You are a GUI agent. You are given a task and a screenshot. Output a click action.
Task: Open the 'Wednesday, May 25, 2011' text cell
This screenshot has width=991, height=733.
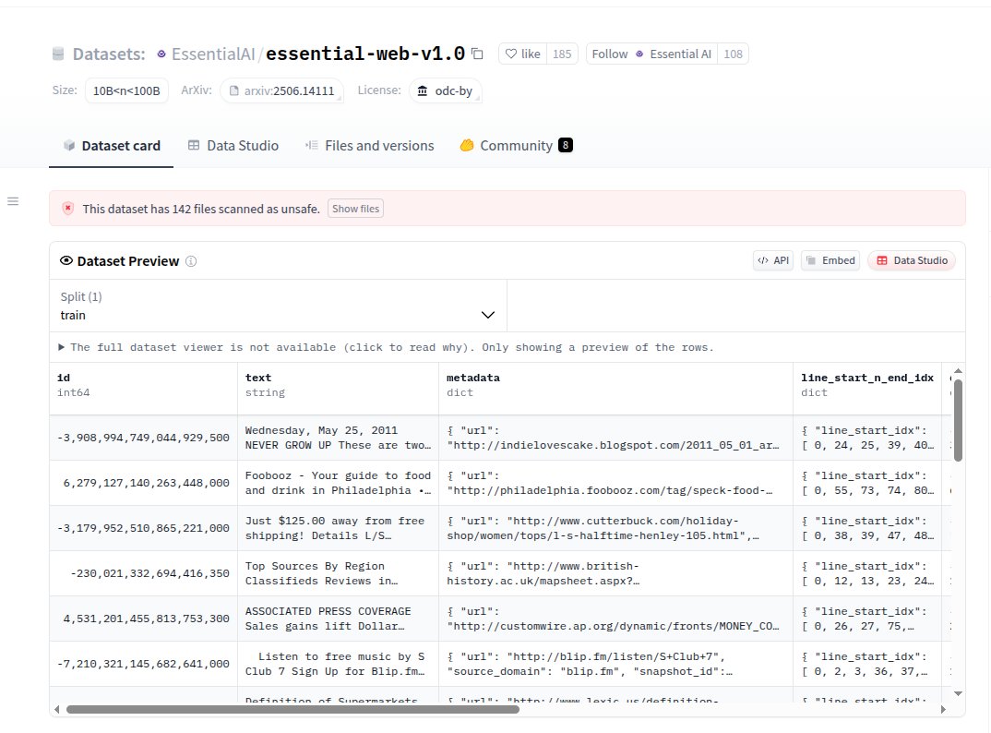coord(338,438)
